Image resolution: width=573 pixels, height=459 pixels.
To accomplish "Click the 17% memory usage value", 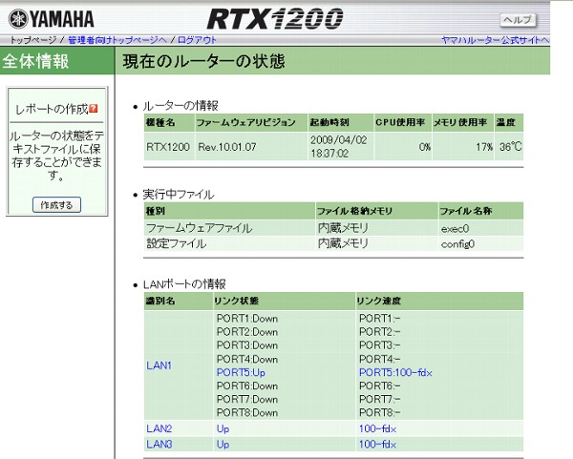I will 484,147.
